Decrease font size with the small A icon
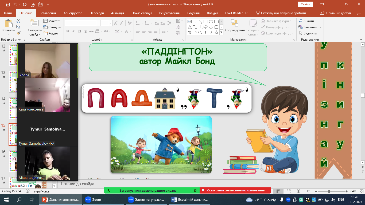Screen dimensions: 365x205 click(x=122, y=23)
